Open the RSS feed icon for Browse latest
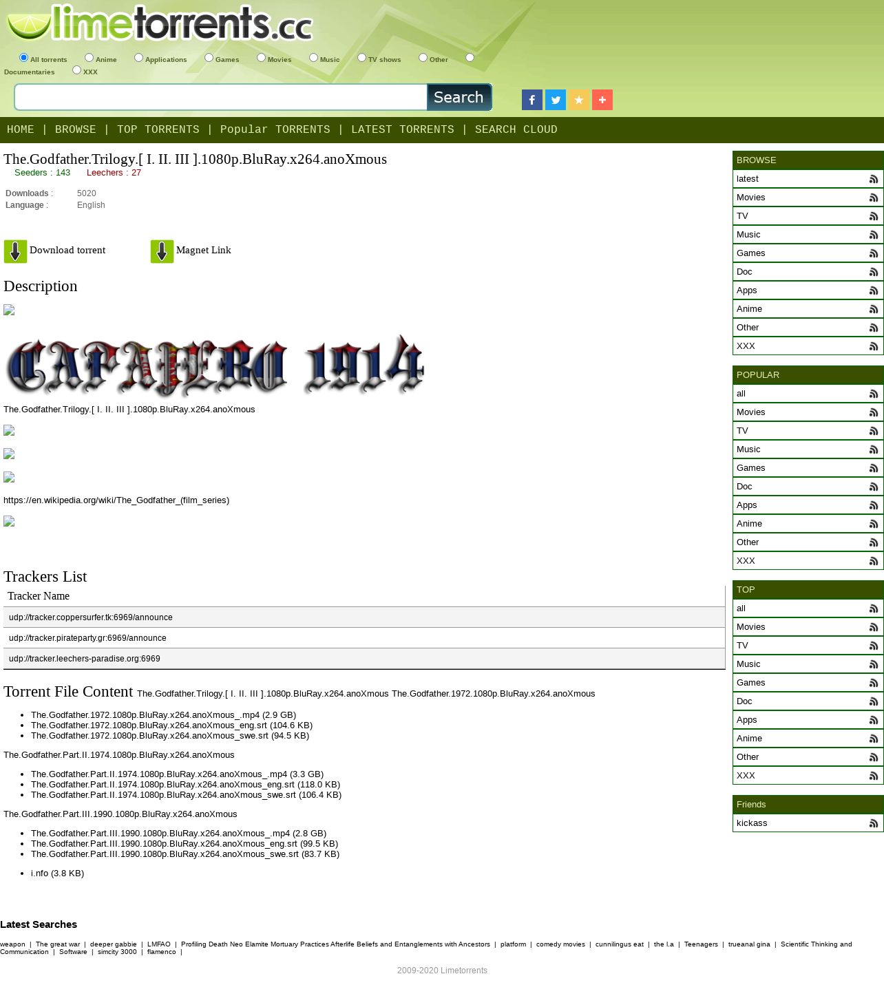 [874, 179]
